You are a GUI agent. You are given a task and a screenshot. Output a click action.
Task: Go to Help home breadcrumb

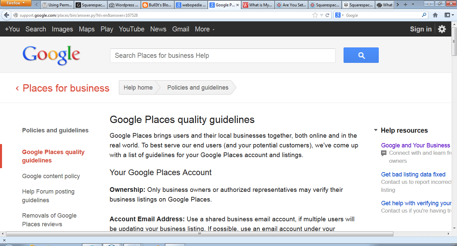click(x=138, y=88)
